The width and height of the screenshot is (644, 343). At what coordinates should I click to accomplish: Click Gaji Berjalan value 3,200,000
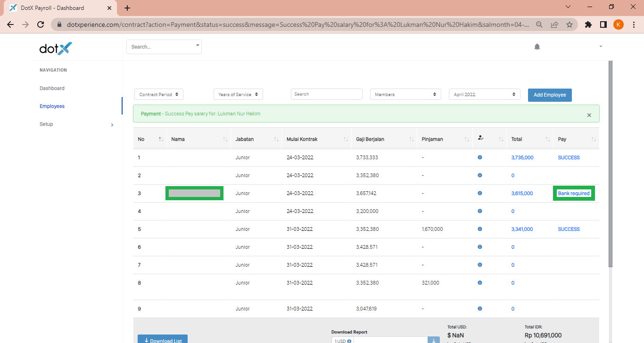367,211
